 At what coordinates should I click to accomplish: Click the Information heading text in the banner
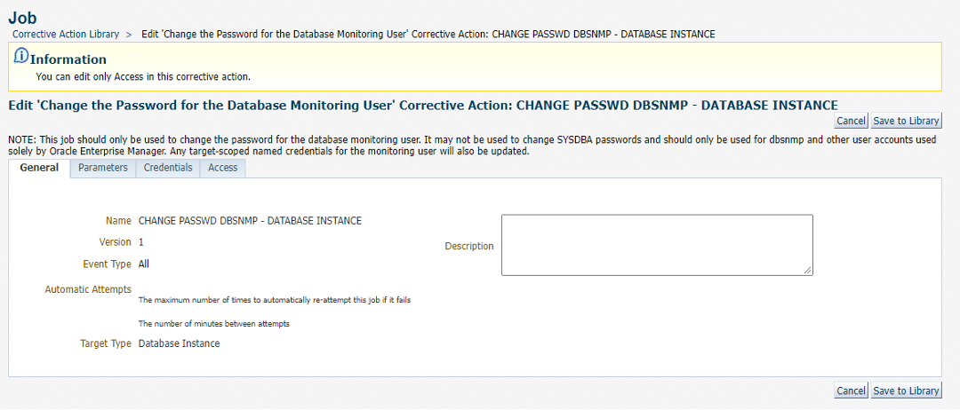click(68, 59)
